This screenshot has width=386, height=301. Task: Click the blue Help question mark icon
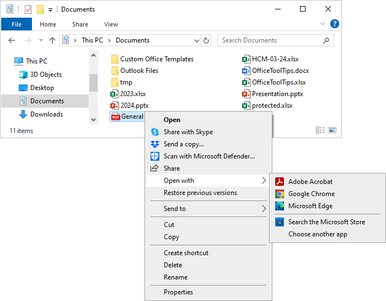335,24
